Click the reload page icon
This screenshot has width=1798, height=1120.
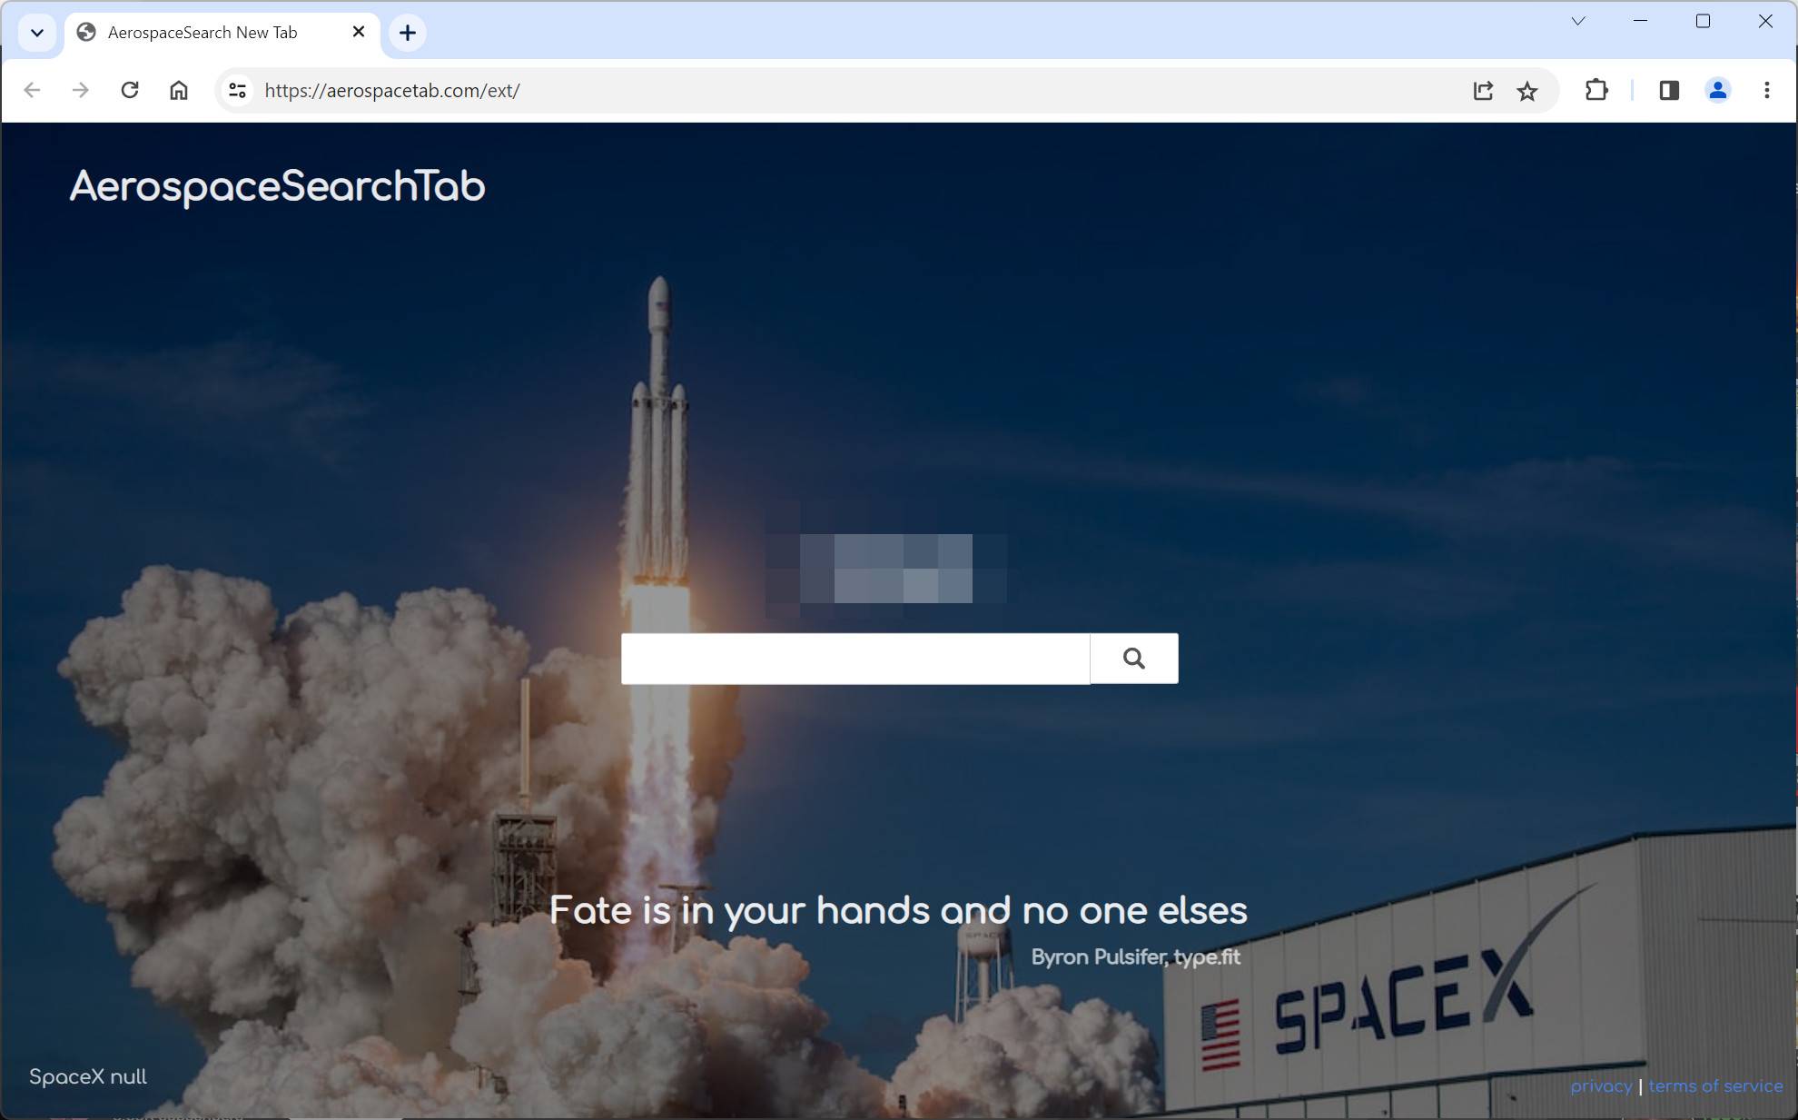point(130,90)
